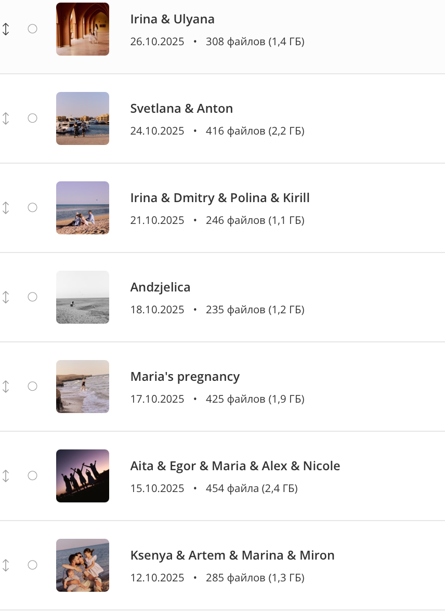The image size is (445, 611).
Task: Open Aita & Egor & Maria & Alex & Nicole
Action: [235, 466]
